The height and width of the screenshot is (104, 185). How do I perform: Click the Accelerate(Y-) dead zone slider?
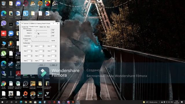41,36
